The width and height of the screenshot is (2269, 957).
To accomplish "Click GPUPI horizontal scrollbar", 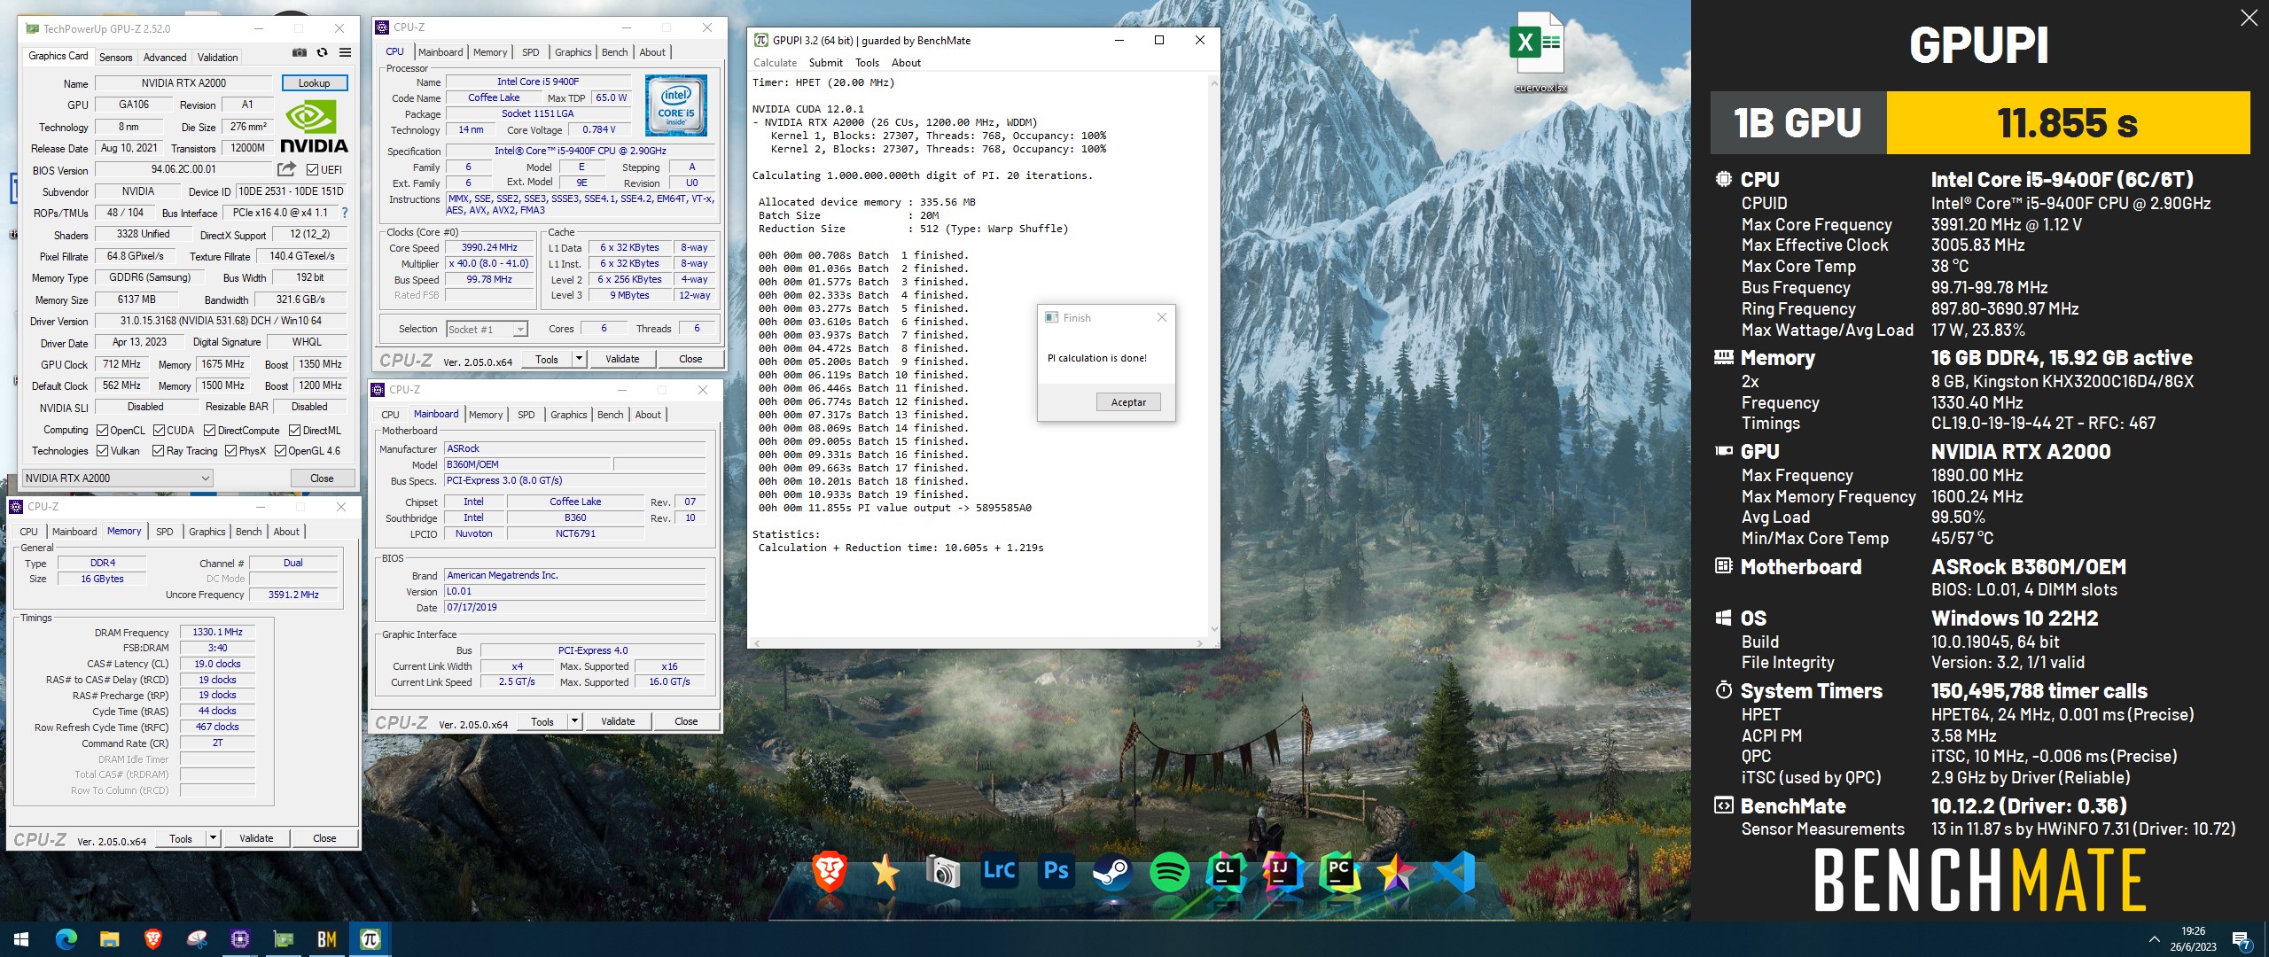I will pos(978,643).
